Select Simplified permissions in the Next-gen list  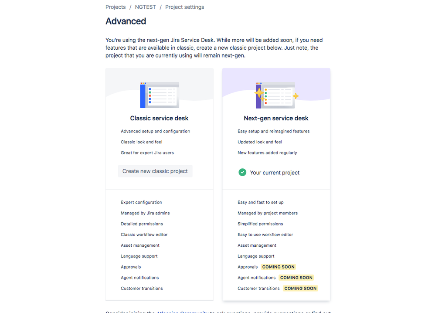pyautogui.click(x=261, y=223)
